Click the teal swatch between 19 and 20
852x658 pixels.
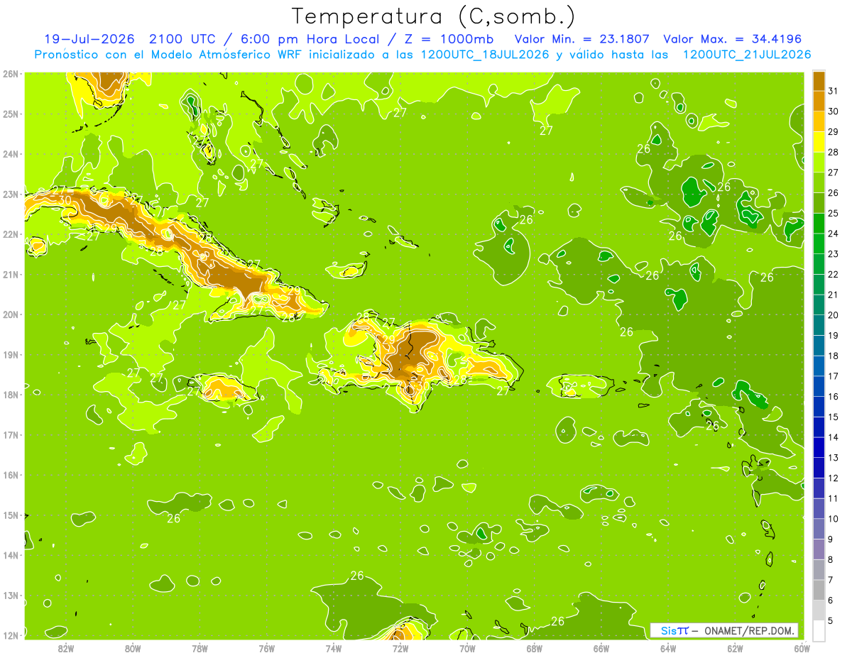click(x=819, y=325)
